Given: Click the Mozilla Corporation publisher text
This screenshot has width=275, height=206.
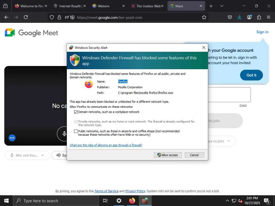Looking at the screenshot, I should (130, 87).
